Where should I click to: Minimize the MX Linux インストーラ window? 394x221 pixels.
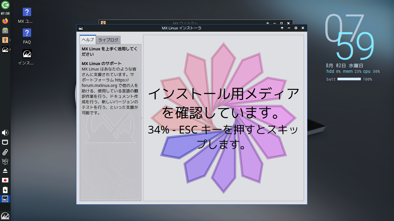pyautogui.click(x=289, y=28)
